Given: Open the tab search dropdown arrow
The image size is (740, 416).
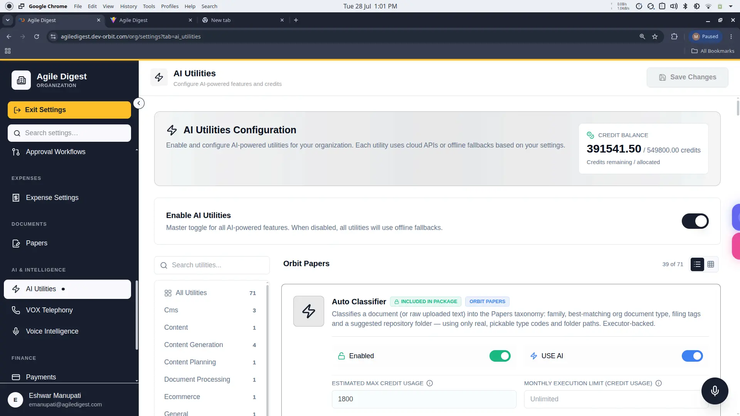Looking at the screenshot, I should [x=8, y=20].
